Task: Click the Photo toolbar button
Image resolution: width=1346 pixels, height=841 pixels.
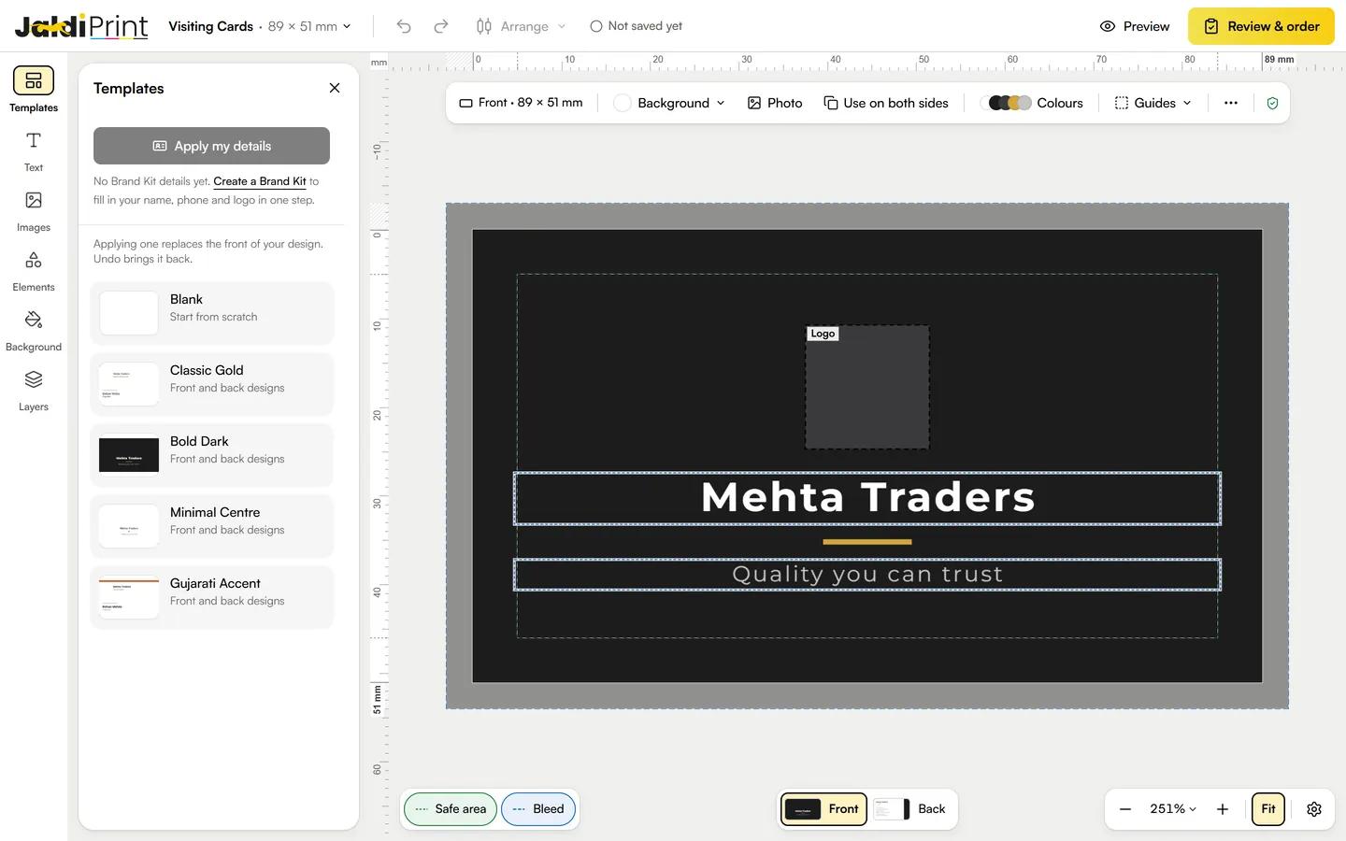Action: (x=775, y=103)
